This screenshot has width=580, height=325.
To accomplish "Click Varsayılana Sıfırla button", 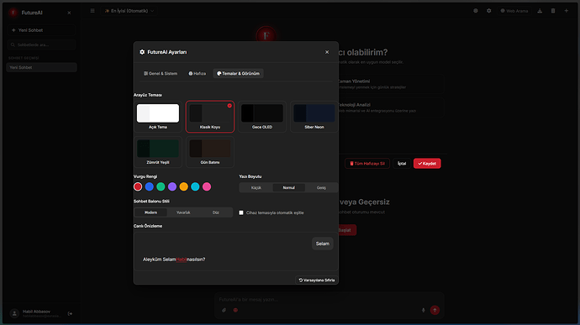I will click(317, 280).
